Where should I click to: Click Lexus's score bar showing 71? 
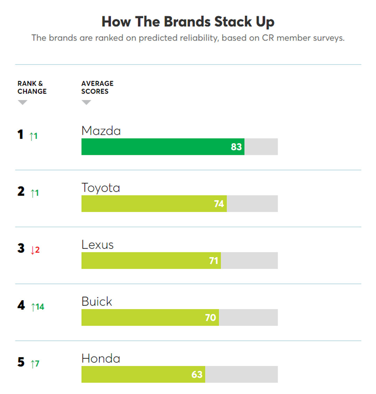point(151,261)
